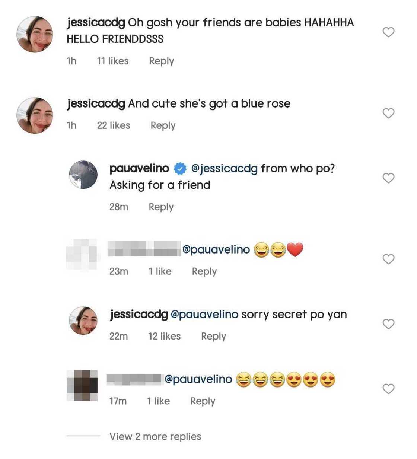Like the 'babies HAHAHHA' comment with the heart

(x=388, y=32)
